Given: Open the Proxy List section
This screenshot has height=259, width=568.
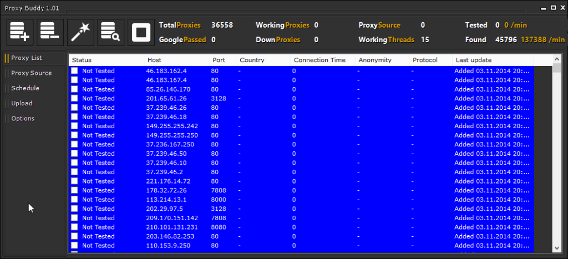Looking at the screenshot, I should click(x=27, y=58).
